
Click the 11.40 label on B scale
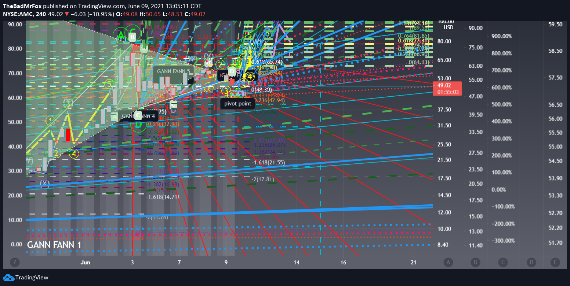[x=476, y=245]
